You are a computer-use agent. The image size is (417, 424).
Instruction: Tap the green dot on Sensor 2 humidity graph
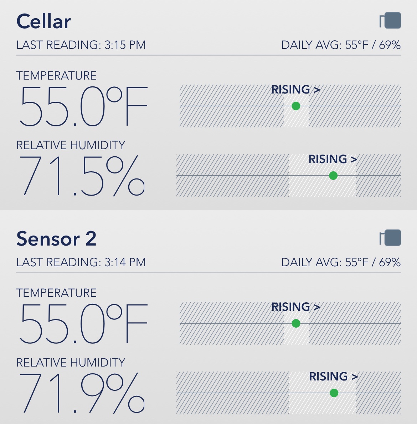(x=334, y=393)
